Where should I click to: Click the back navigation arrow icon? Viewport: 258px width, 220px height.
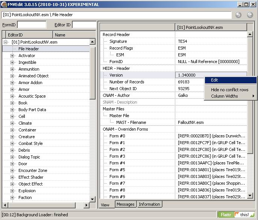tap(238, 15)
